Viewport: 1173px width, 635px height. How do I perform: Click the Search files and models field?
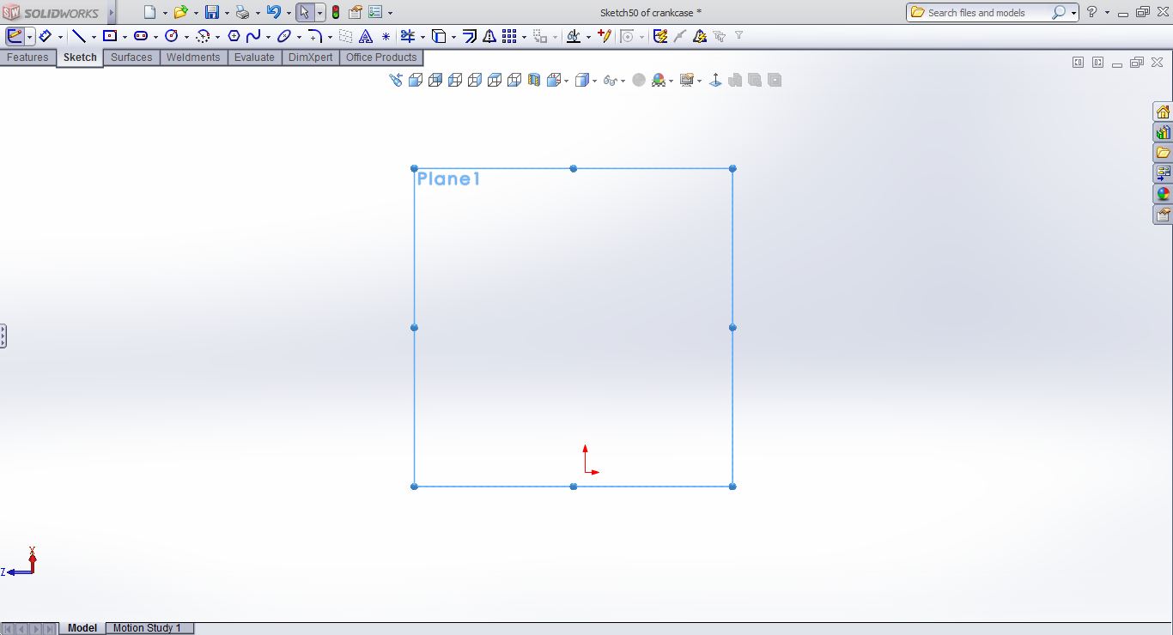tap(988, 12)
